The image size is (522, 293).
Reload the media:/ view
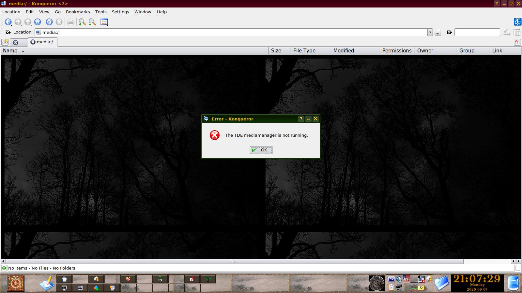pos(49,22)
